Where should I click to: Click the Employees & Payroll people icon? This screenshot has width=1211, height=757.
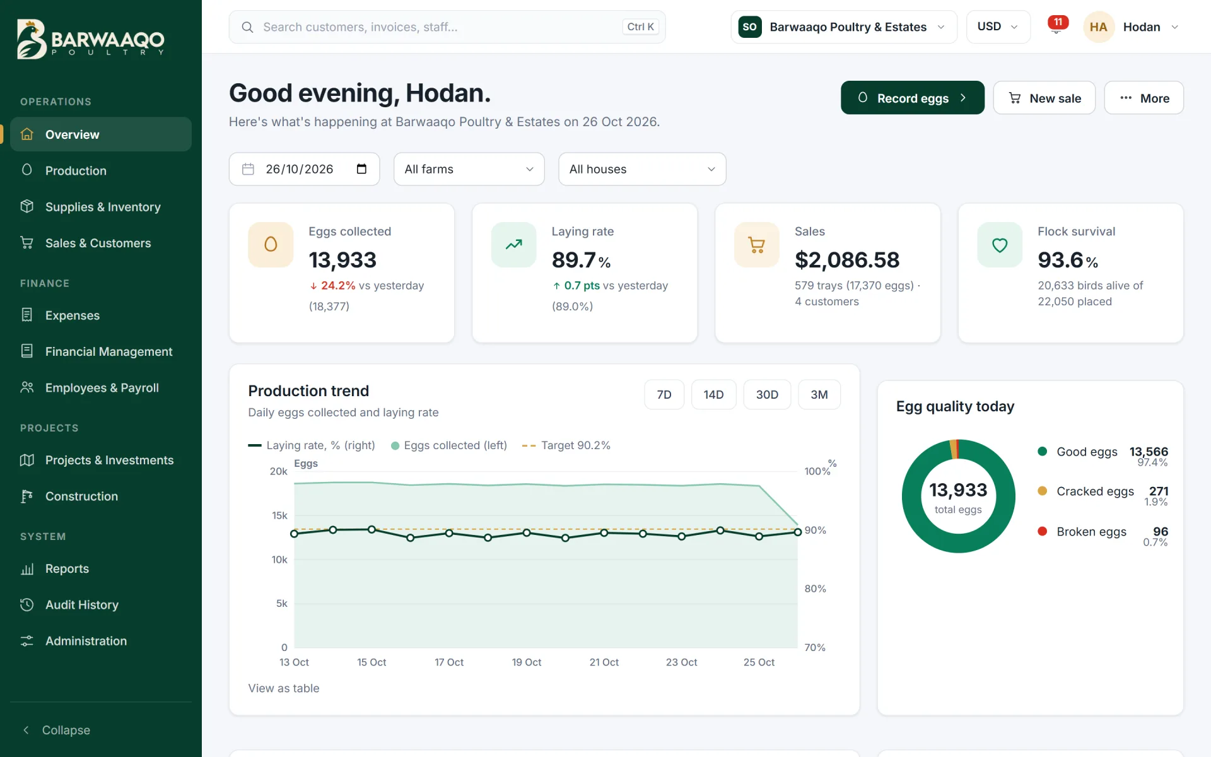[x=27, y=388]
